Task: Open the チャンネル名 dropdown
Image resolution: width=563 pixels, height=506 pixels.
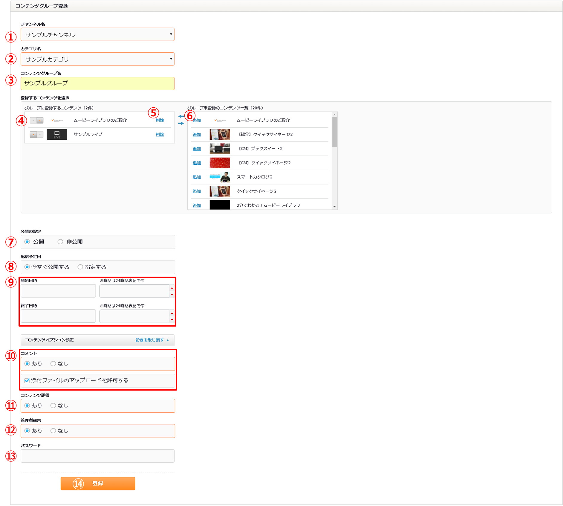Action: (x=97, y=35)
